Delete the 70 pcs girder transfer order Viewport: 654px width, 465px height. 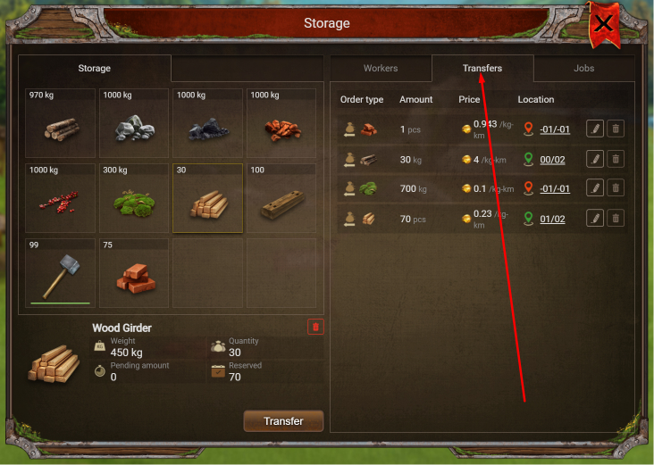[x=616, y=219]
